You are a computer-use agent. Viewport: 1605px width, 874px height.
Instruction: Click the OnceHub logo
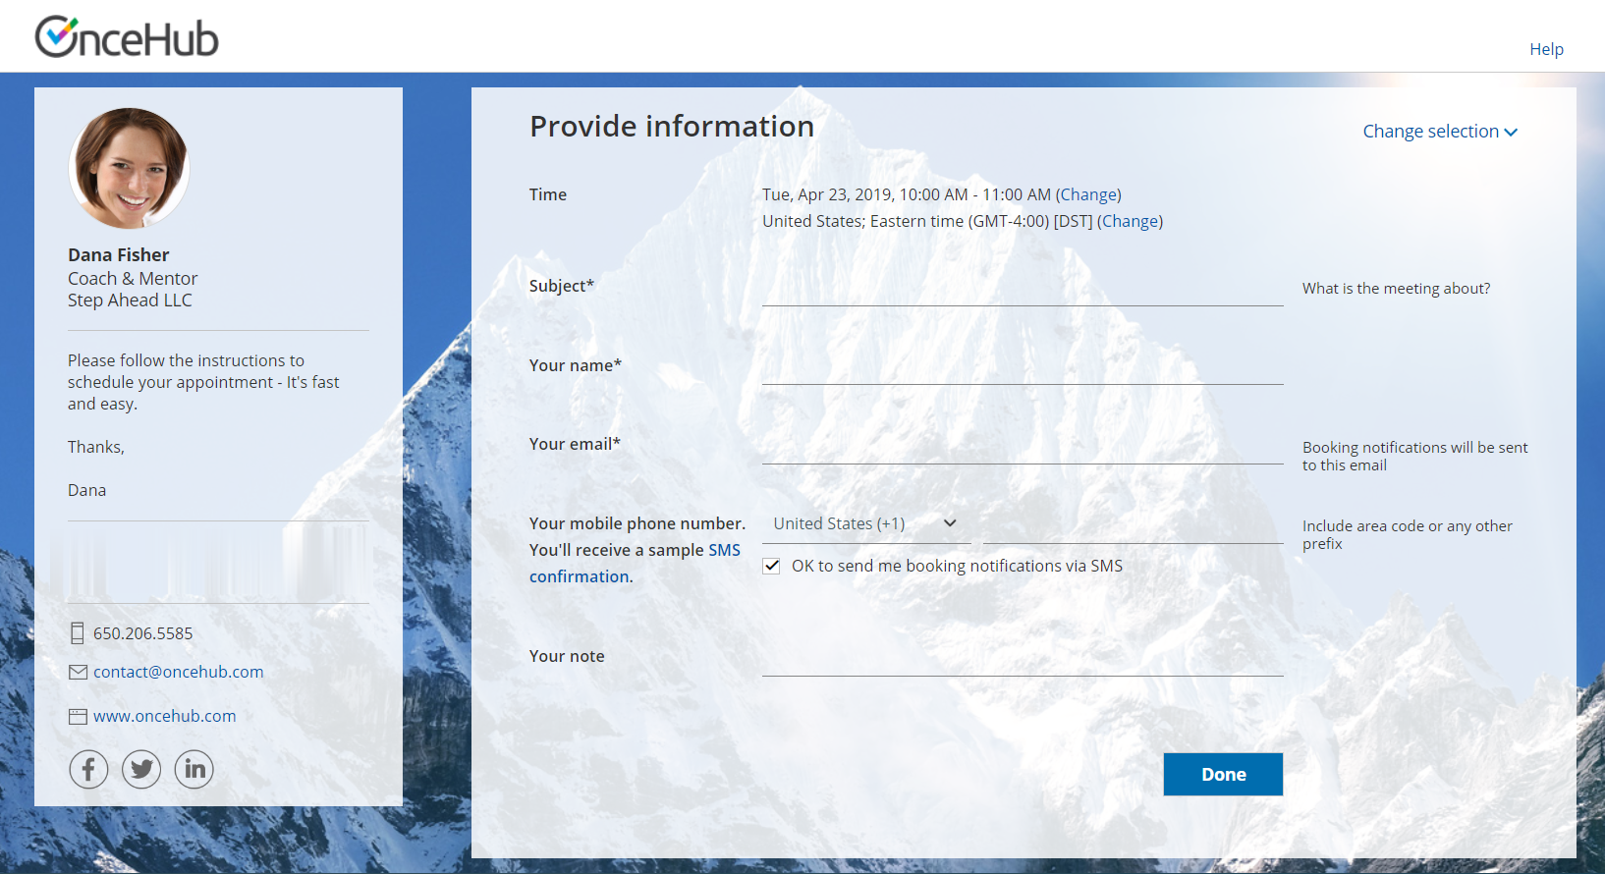click(x=127, y=37)
